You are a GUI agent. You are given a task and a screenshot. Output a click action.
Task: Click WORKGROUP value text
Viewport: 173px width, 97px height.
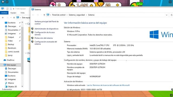pyautogui.click(x=95, y=77)
